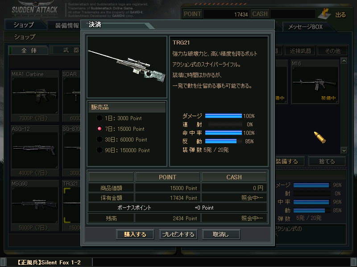357x267 pixels.
Task: Select the 7日: 15000 Point radio
Action: click(x=100, y=129)
